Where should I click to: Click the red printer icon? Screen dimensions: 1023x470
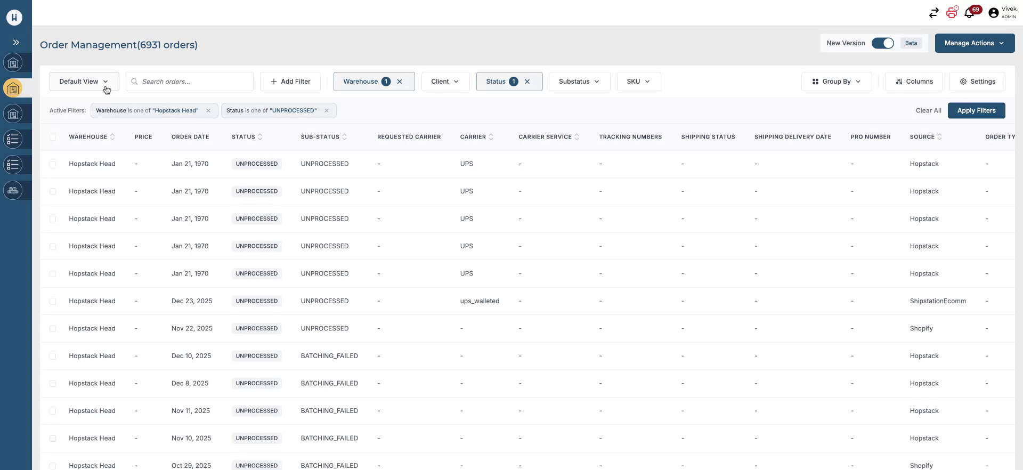[x=952, y=13]
